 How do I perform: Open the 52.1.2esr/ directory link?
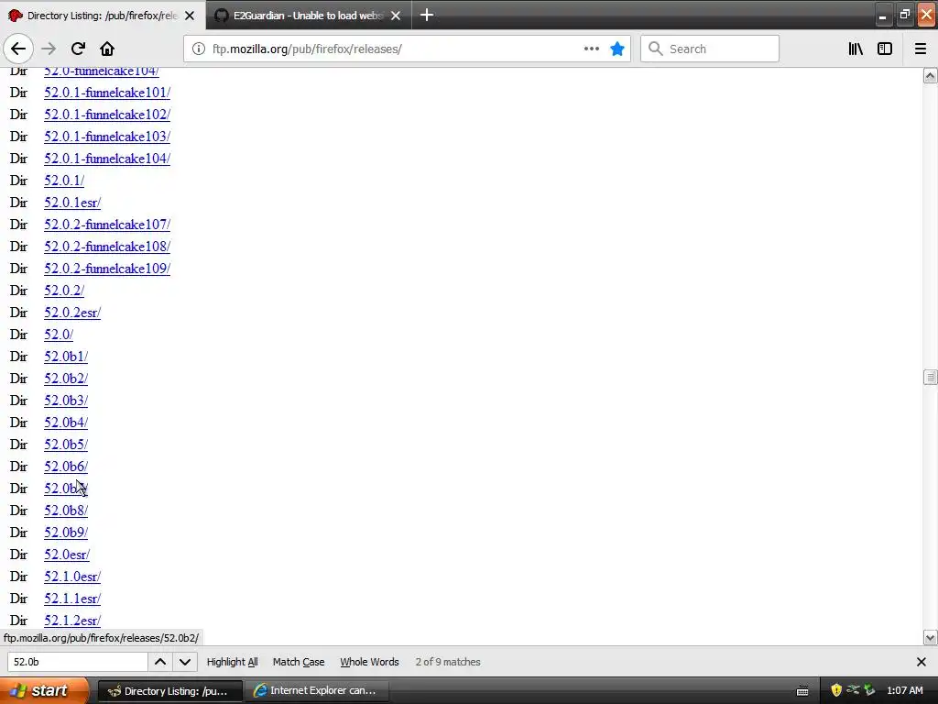pyautogui.click(x=72, y=621)
